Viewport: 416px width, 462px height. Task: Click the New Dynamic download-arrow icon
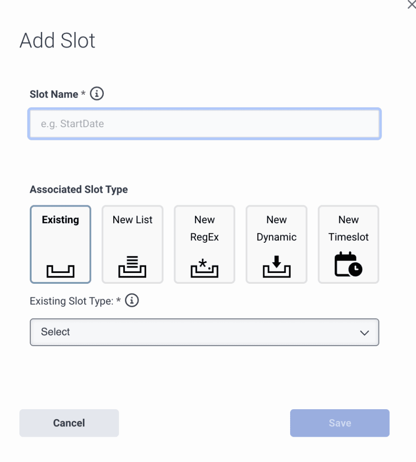(276, 268)
